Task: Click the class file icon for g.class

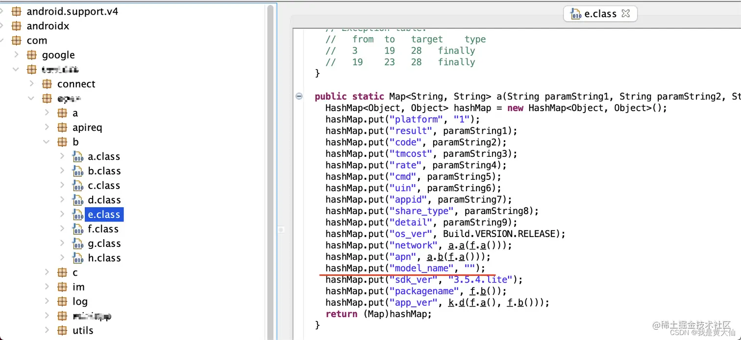Action: tap(78, 243)
